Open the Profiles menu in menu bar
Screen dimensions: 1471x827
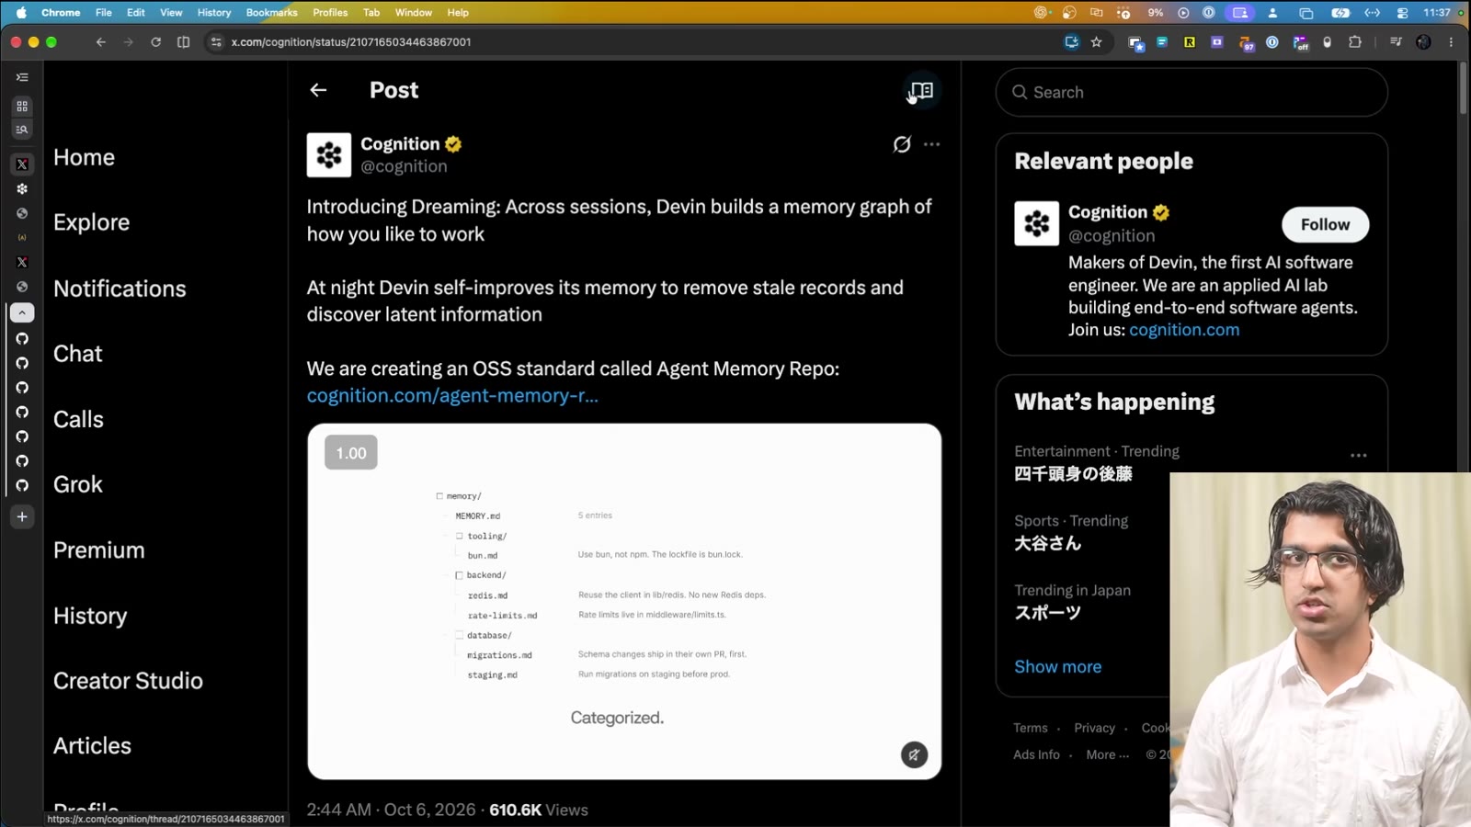pyautogui.click(x=330, y=13)
